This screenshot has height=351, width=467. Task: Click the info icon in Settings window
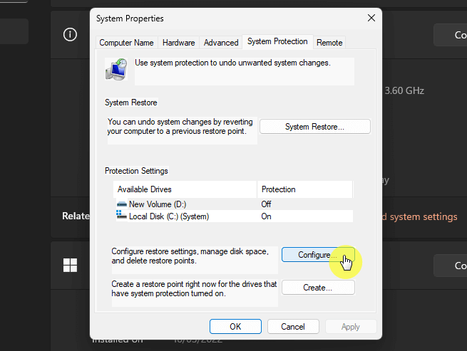(70, 34)
